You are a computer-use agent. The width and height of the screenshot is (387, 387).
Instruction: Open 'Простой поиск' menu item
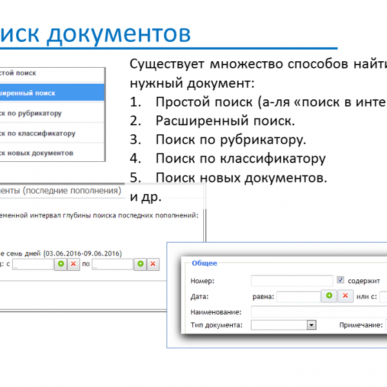52,74
